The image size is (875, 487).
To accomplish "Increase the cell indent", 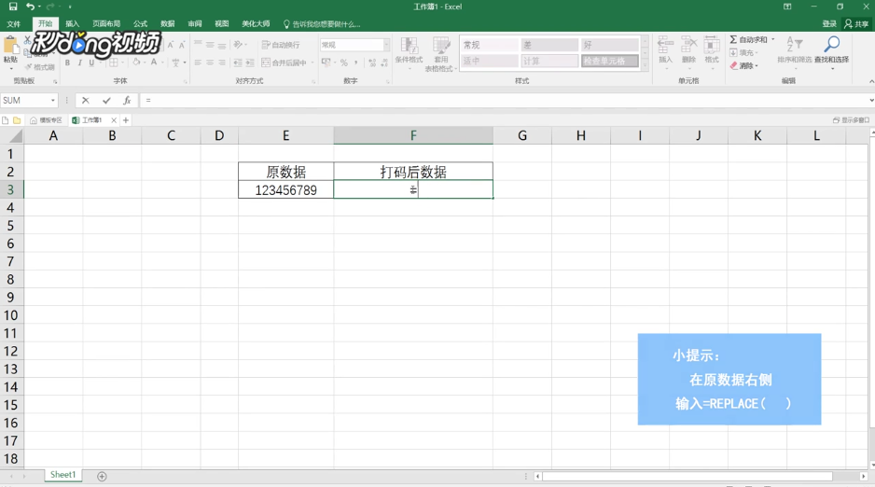I will coord(250,63).
